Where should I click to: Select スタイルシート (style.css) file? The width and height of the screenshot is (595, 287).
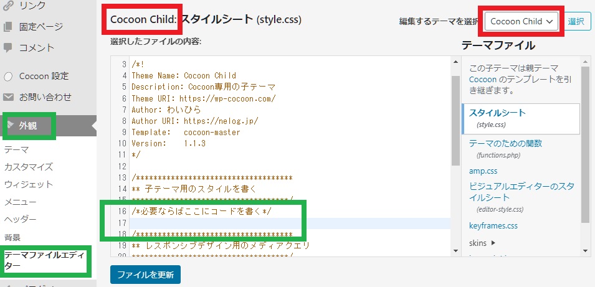(521, 118)
